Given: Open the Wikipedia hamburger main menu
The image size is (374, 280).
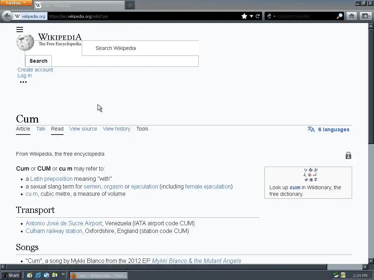Looking at the screenshot, I should [x=20, y=30].
